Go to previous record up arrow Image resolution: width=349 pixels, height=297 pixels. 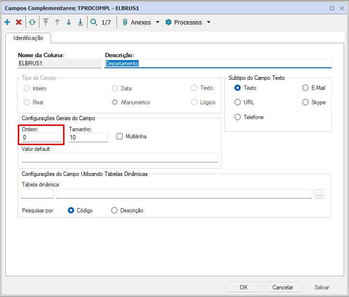pos(57,22)
